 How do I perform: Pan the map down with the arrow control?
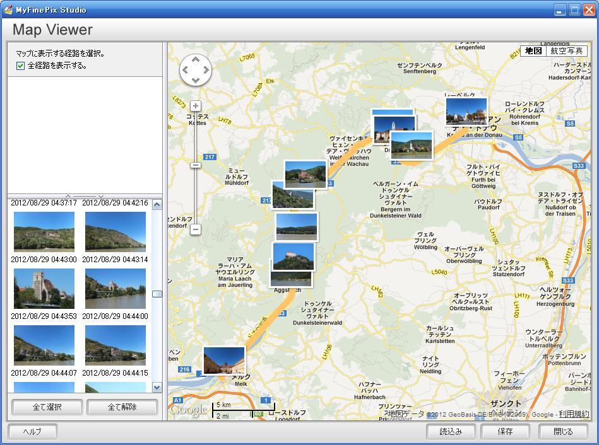point(196,80)
